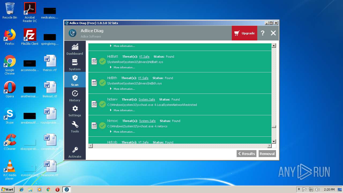This screenshot has height=193, width=343.
Task: Click the vertical scrollbar up arrow
Action: 274,46
